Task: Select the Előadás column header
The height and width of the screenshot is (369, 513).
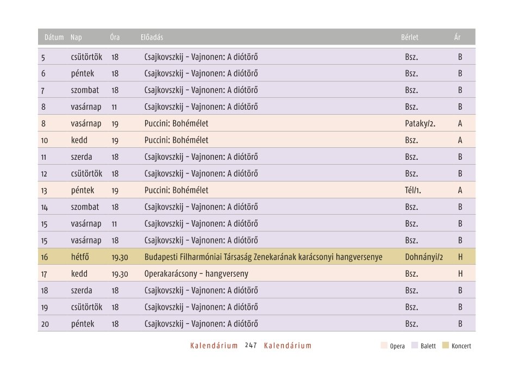Action: [x=152, y=37]
